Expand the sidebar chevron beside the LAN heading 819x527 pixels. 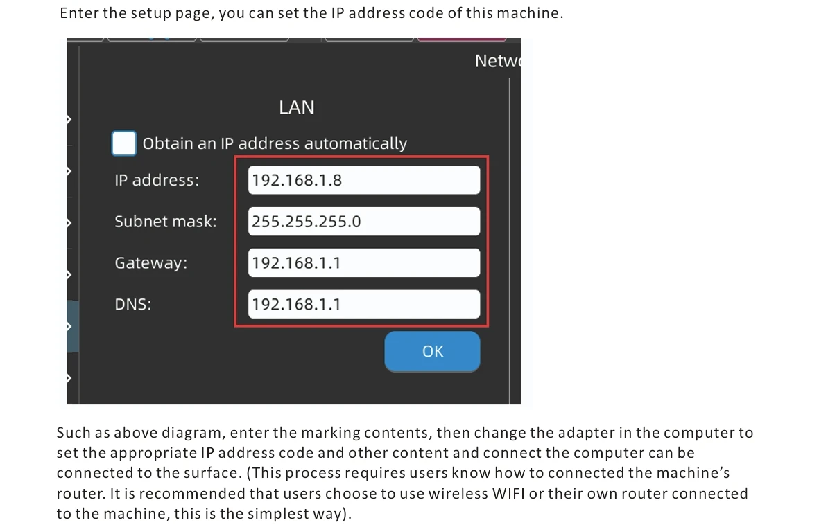point(69,120)
